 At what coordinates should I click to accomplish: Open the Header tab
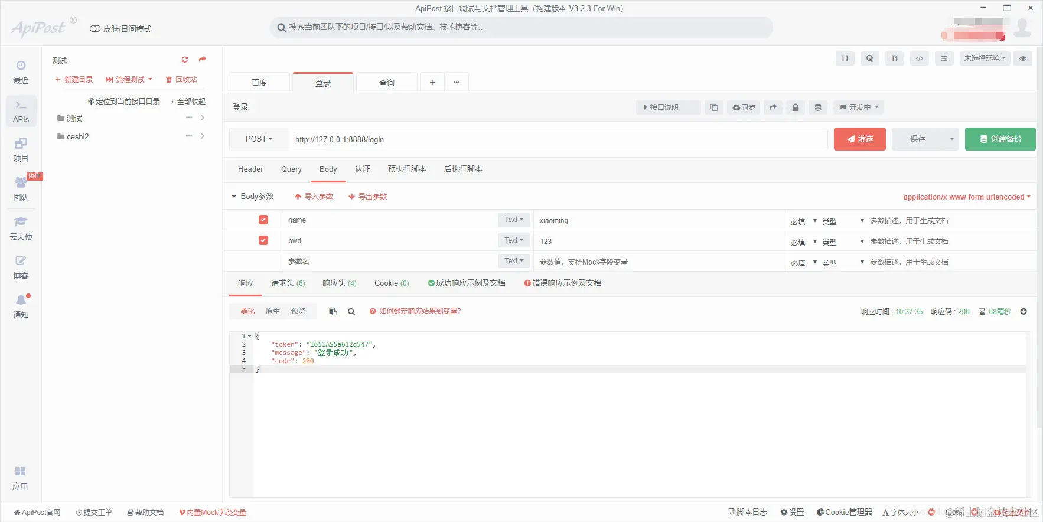click(x=250, y=169)
